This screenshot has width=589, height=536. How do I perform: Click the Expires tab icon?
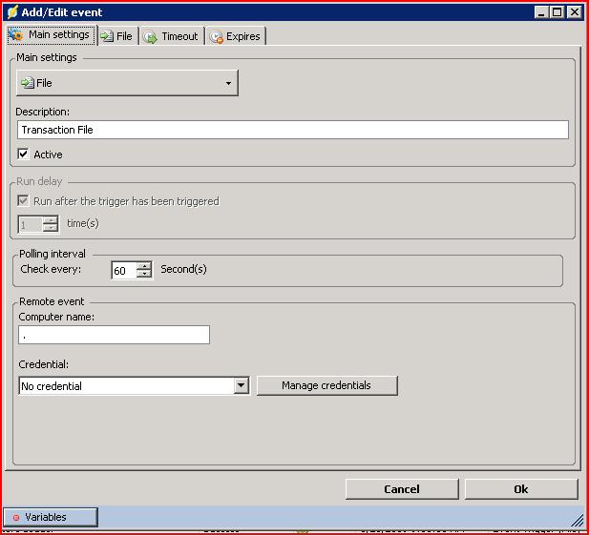pos(217,36)
